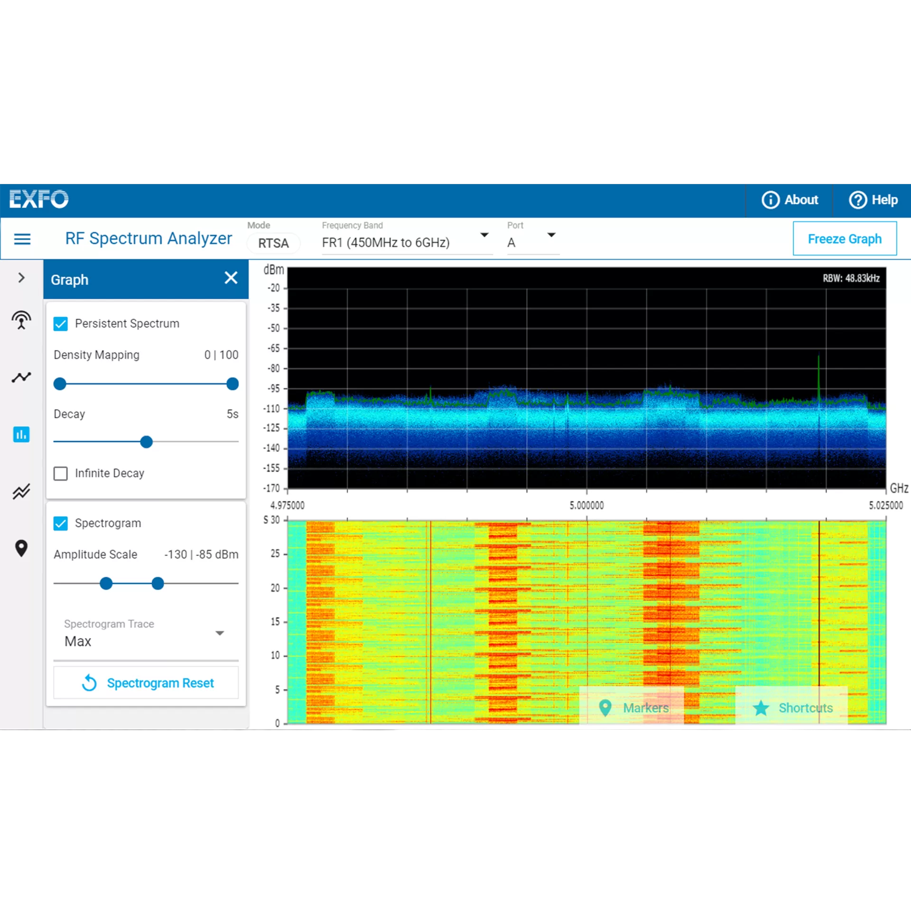Viewport: 911px width, 911px height.
Task: Enable the Infinite Decay checkbox
Action: (x=61, y=474)
